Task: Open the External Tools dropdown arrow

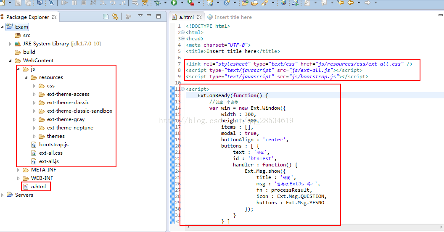Action: [x=199, y=3]
